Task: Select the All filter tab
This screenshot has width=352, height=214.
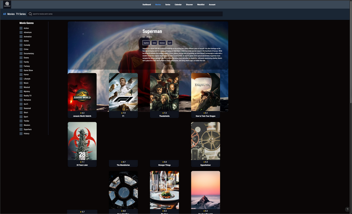Action: coord(4,14)
